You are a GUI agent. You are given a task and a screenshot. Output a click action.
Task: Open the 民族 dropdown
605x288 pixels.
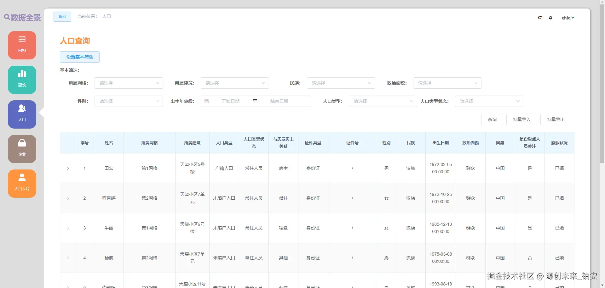pos(341,83)
